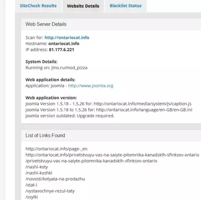Click the 'Upgrade required' warning text
The height and width of the screenshot is (200, 201).
95,116
